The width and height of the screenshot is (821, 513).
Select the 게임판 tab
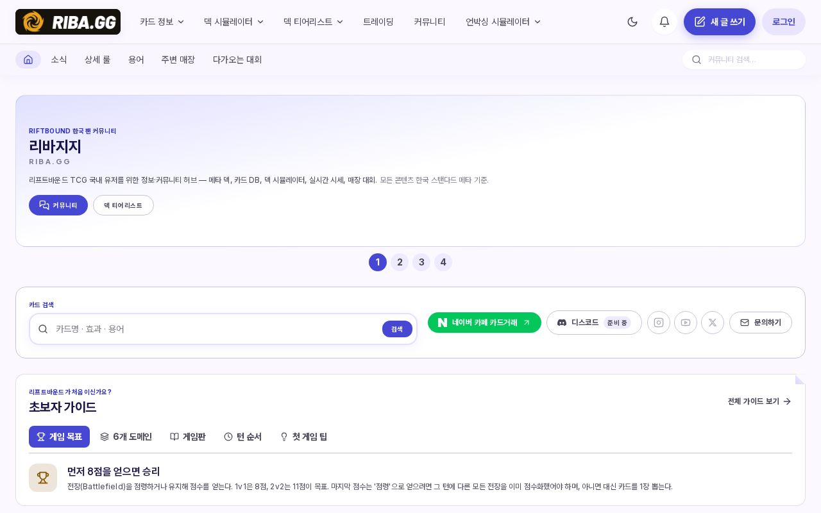tap(188, 437)
